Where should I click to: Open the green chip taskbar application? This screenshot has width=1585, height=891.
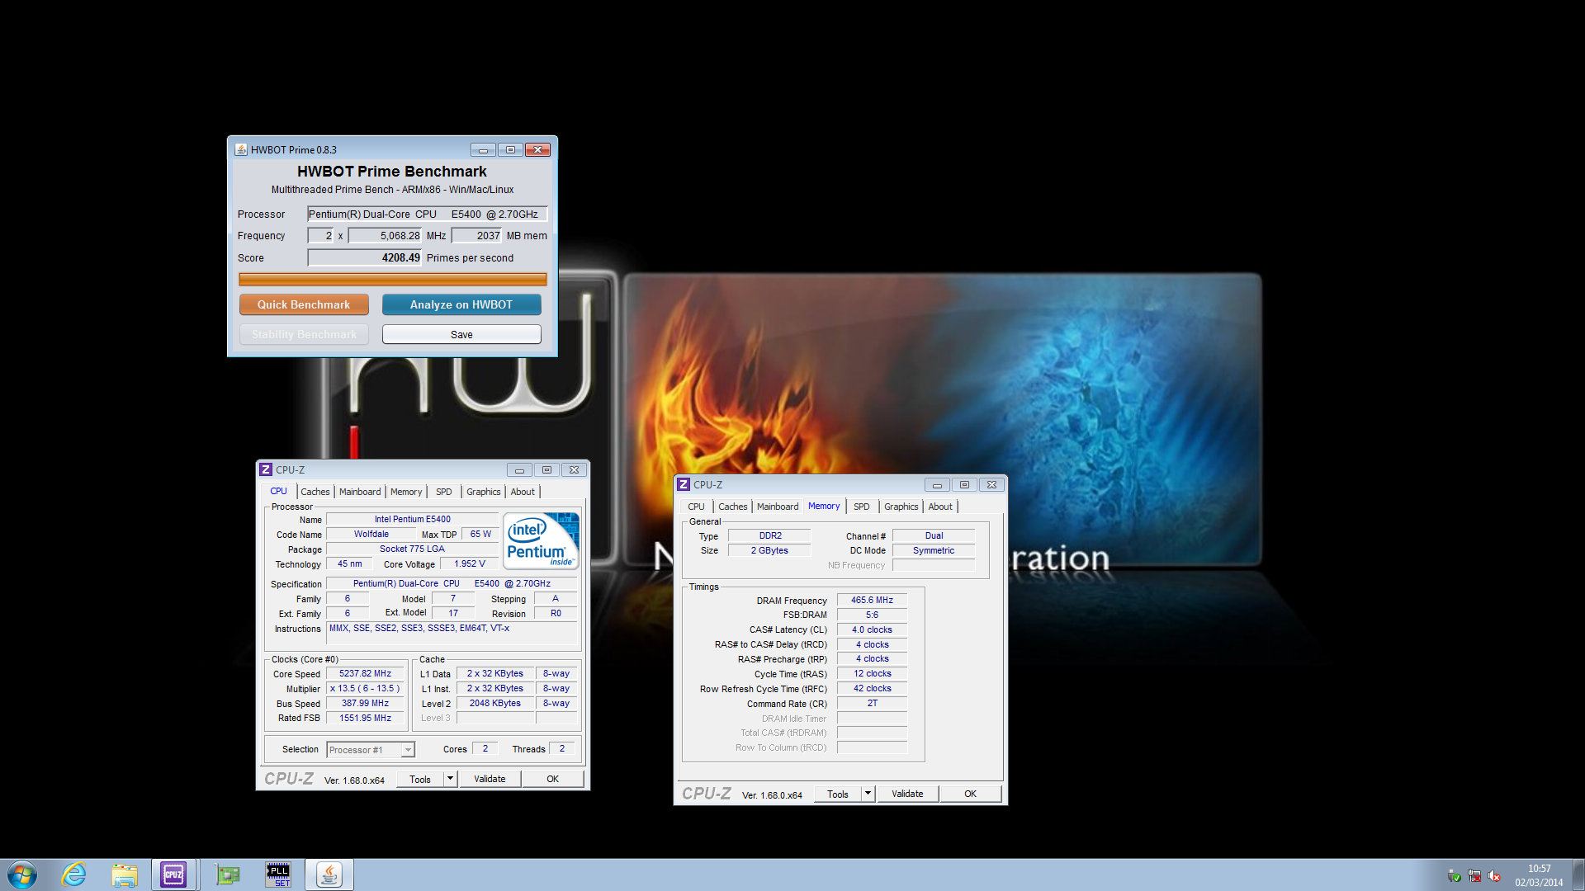coord(227,874)
